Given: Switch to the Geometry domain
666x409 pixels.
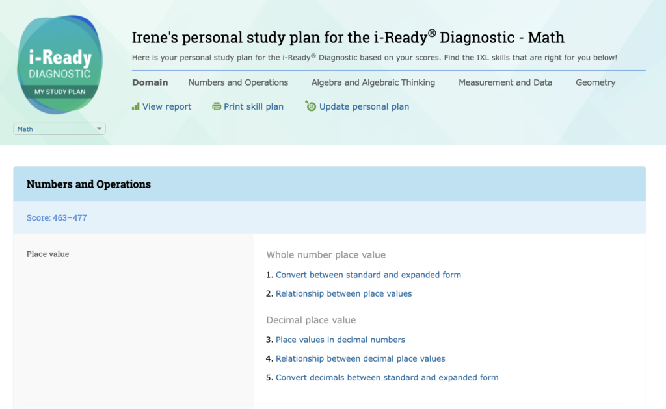Looking at the screenshot, I should tap(595, 82).
